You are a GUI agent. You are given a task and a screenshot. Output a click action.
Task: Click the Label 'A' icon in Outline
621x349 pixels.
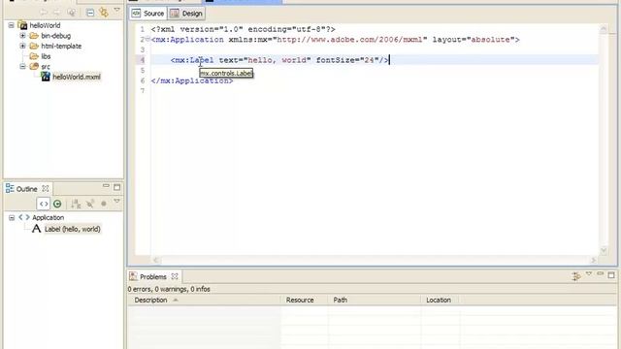37,229
